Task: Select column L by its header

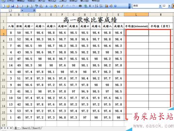Action: (x=136, y=15)
